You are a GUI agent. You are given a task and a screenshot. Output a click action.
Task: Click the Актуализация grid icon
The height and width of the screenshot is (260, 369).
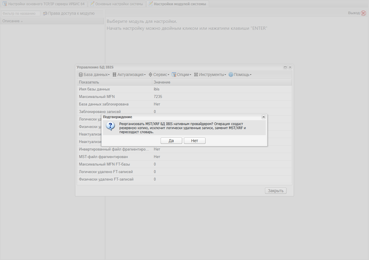[x=114, y=75]
